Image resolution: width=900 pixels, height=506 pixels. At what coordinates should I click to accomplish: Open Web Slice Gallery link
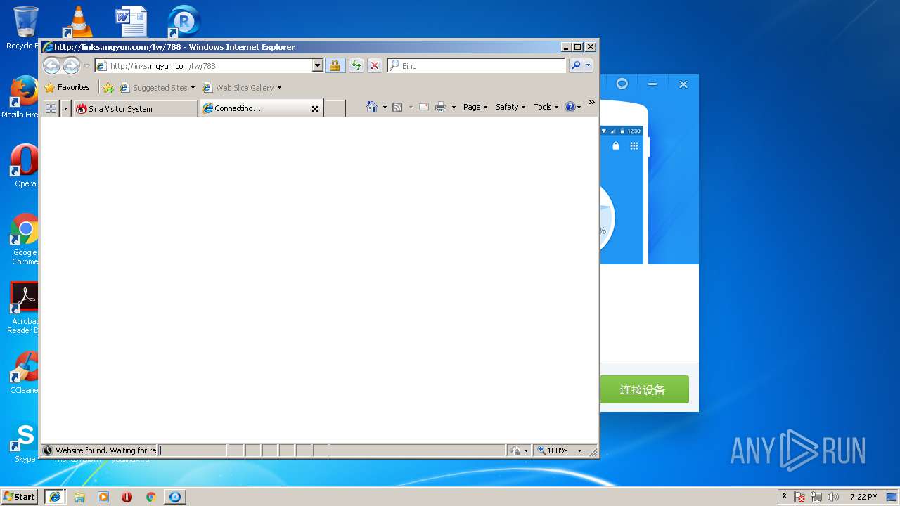(242, 88)
